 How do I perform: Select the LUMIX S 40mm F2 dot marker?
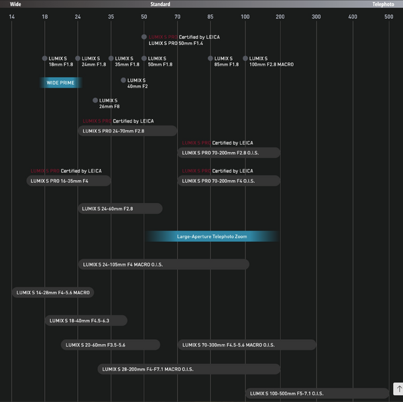coord(123,80)
